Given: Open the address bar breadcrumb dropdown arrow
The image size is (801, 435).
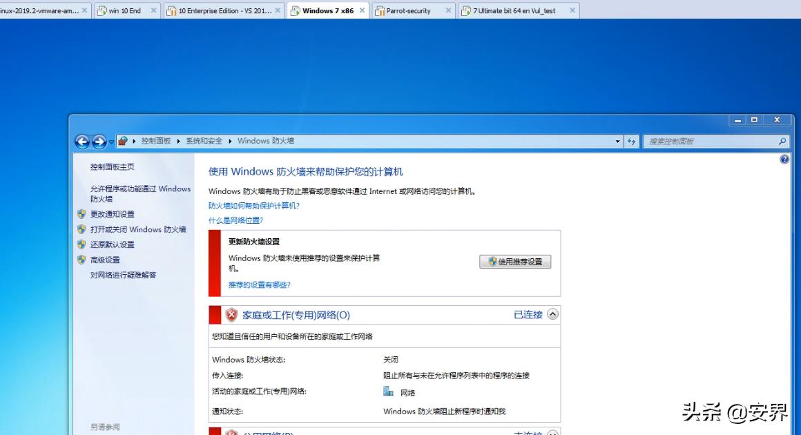Looking at the screenshot, I should point(618,141).
